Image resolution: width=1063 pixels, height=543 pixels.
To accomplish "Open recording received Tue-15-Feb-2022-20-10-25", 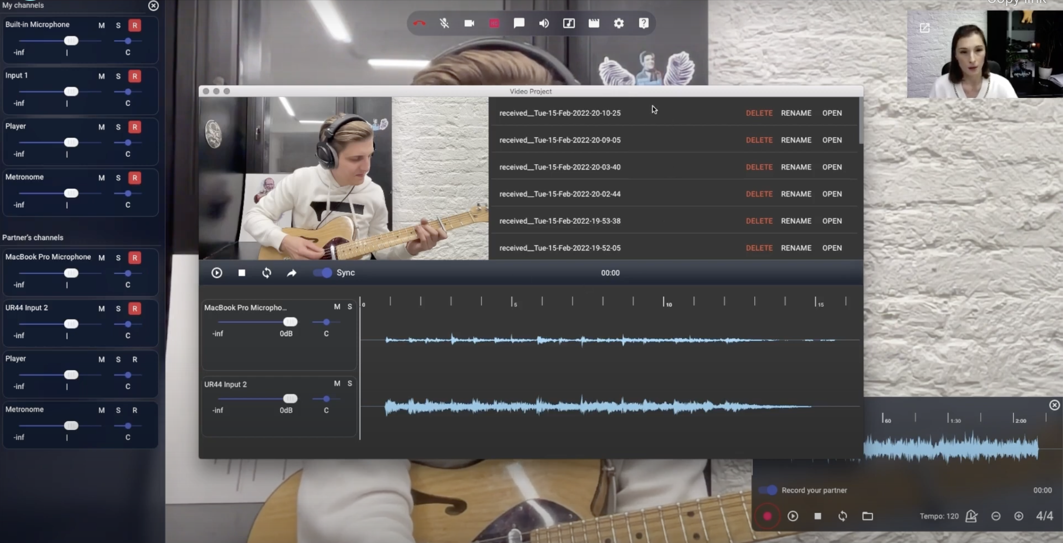I will tap(831, 113).
